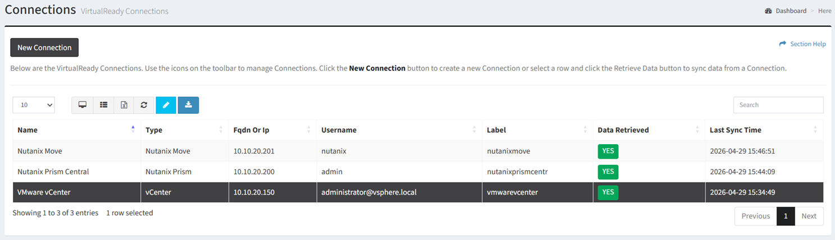The height and width of the screenshot is (240, 835).
Task: Deselect the highlighted VMware vCenter row
Action: [418, 192]
